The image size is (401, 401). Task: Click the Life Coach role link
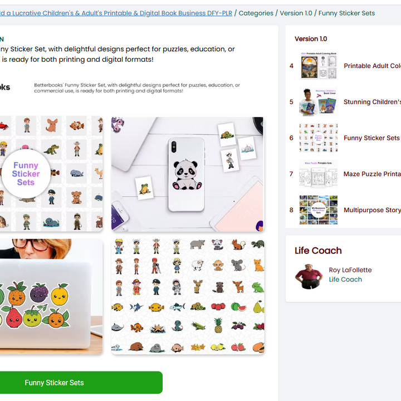tap(345, 279)
